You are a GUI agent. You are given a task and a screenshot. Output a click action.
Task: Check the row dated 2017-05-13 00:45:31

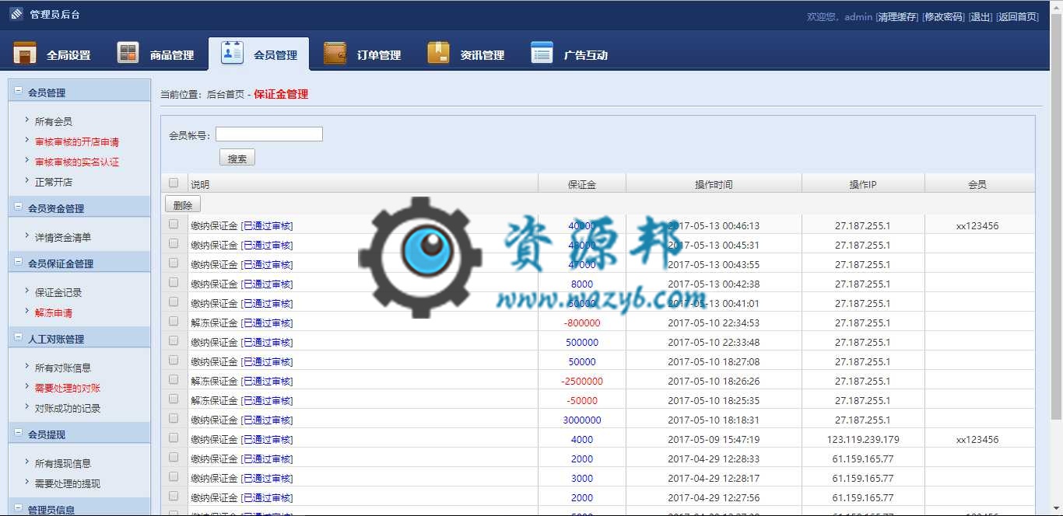click(x=174, y=243)
